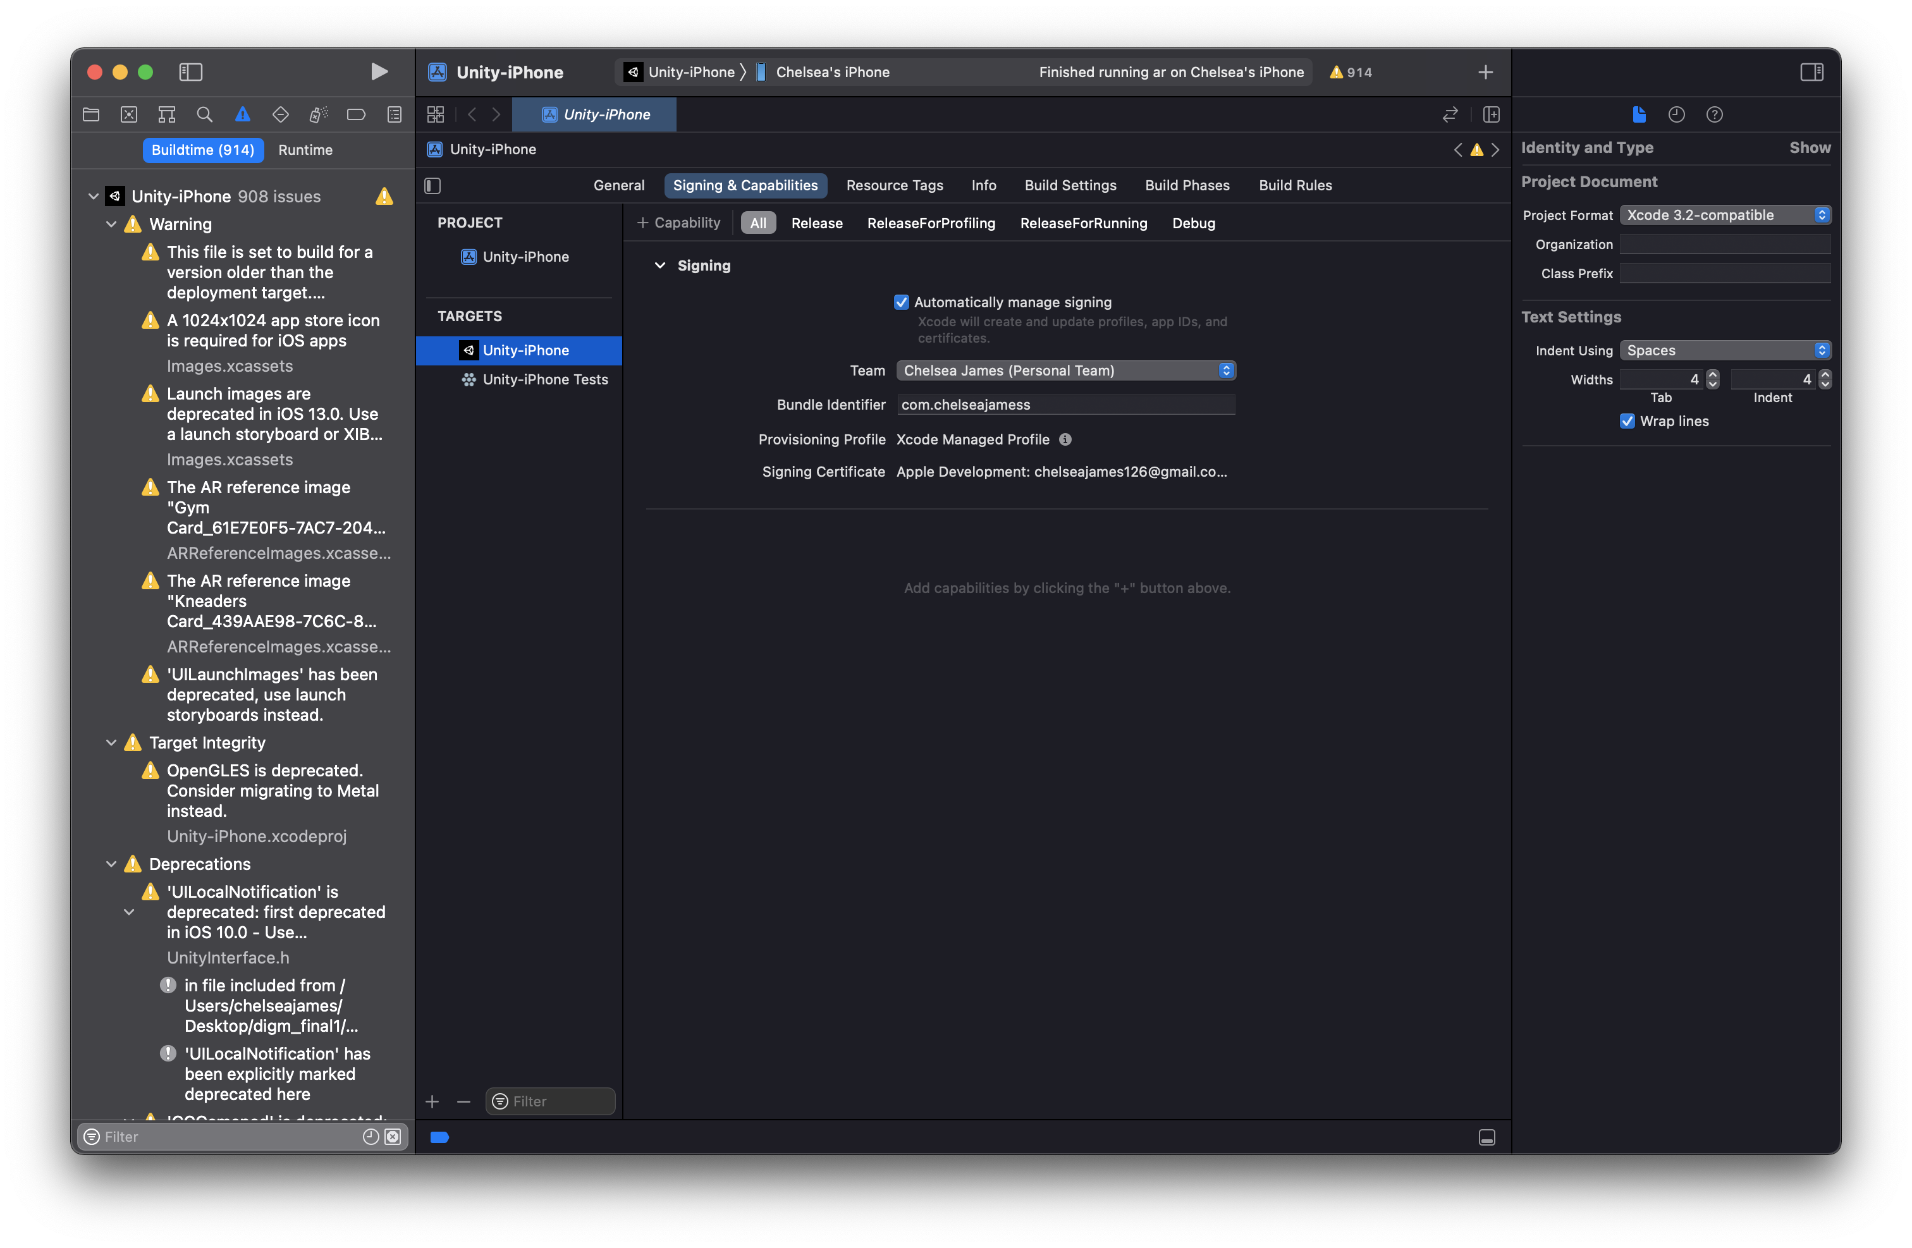Screen dimensions: 1912x1248
Task: Click the Bundle Identifier field
Action: [x=1065, y=405]
